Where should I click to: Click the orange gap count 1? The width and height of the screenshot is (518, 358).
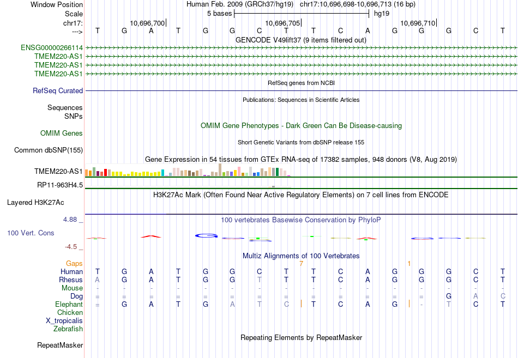click(409, 264)
